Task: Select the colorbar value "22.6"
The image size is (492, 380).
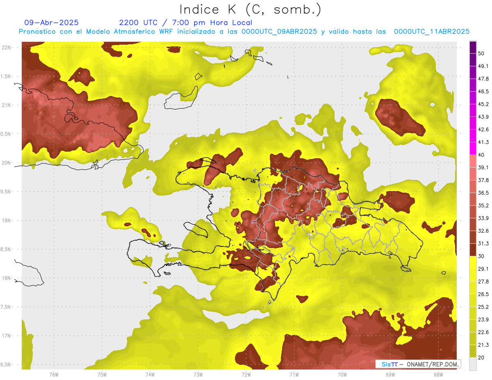Action: [x=483, y=332]
